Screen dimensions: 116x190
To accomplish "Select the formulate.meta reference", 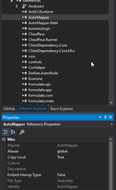I will pos(41,101).
